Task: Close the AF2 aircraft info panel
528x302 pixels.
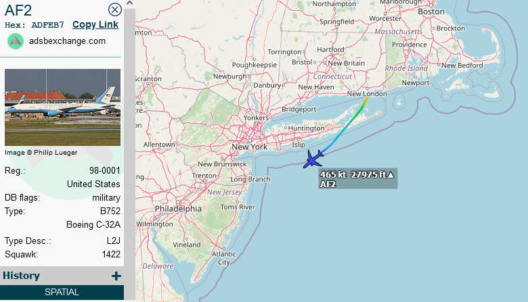Action: pyautogui.click(x=115, y=9)
